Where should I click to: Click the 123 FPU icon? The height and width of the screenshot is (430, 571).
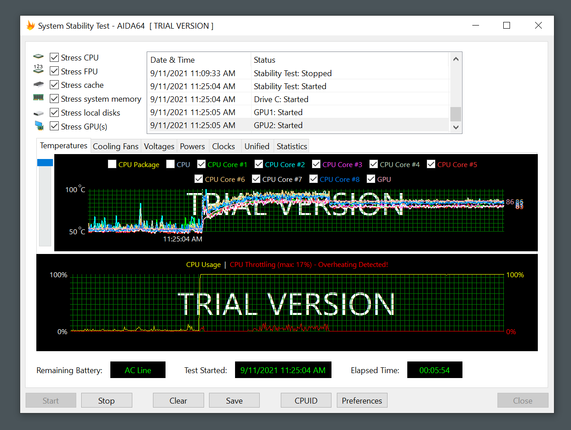[x=39, y=69]
